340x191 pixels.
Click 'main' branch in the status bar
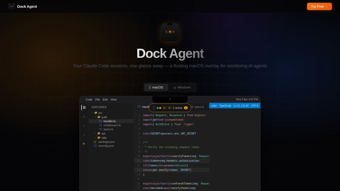click(x=214, y=106)
